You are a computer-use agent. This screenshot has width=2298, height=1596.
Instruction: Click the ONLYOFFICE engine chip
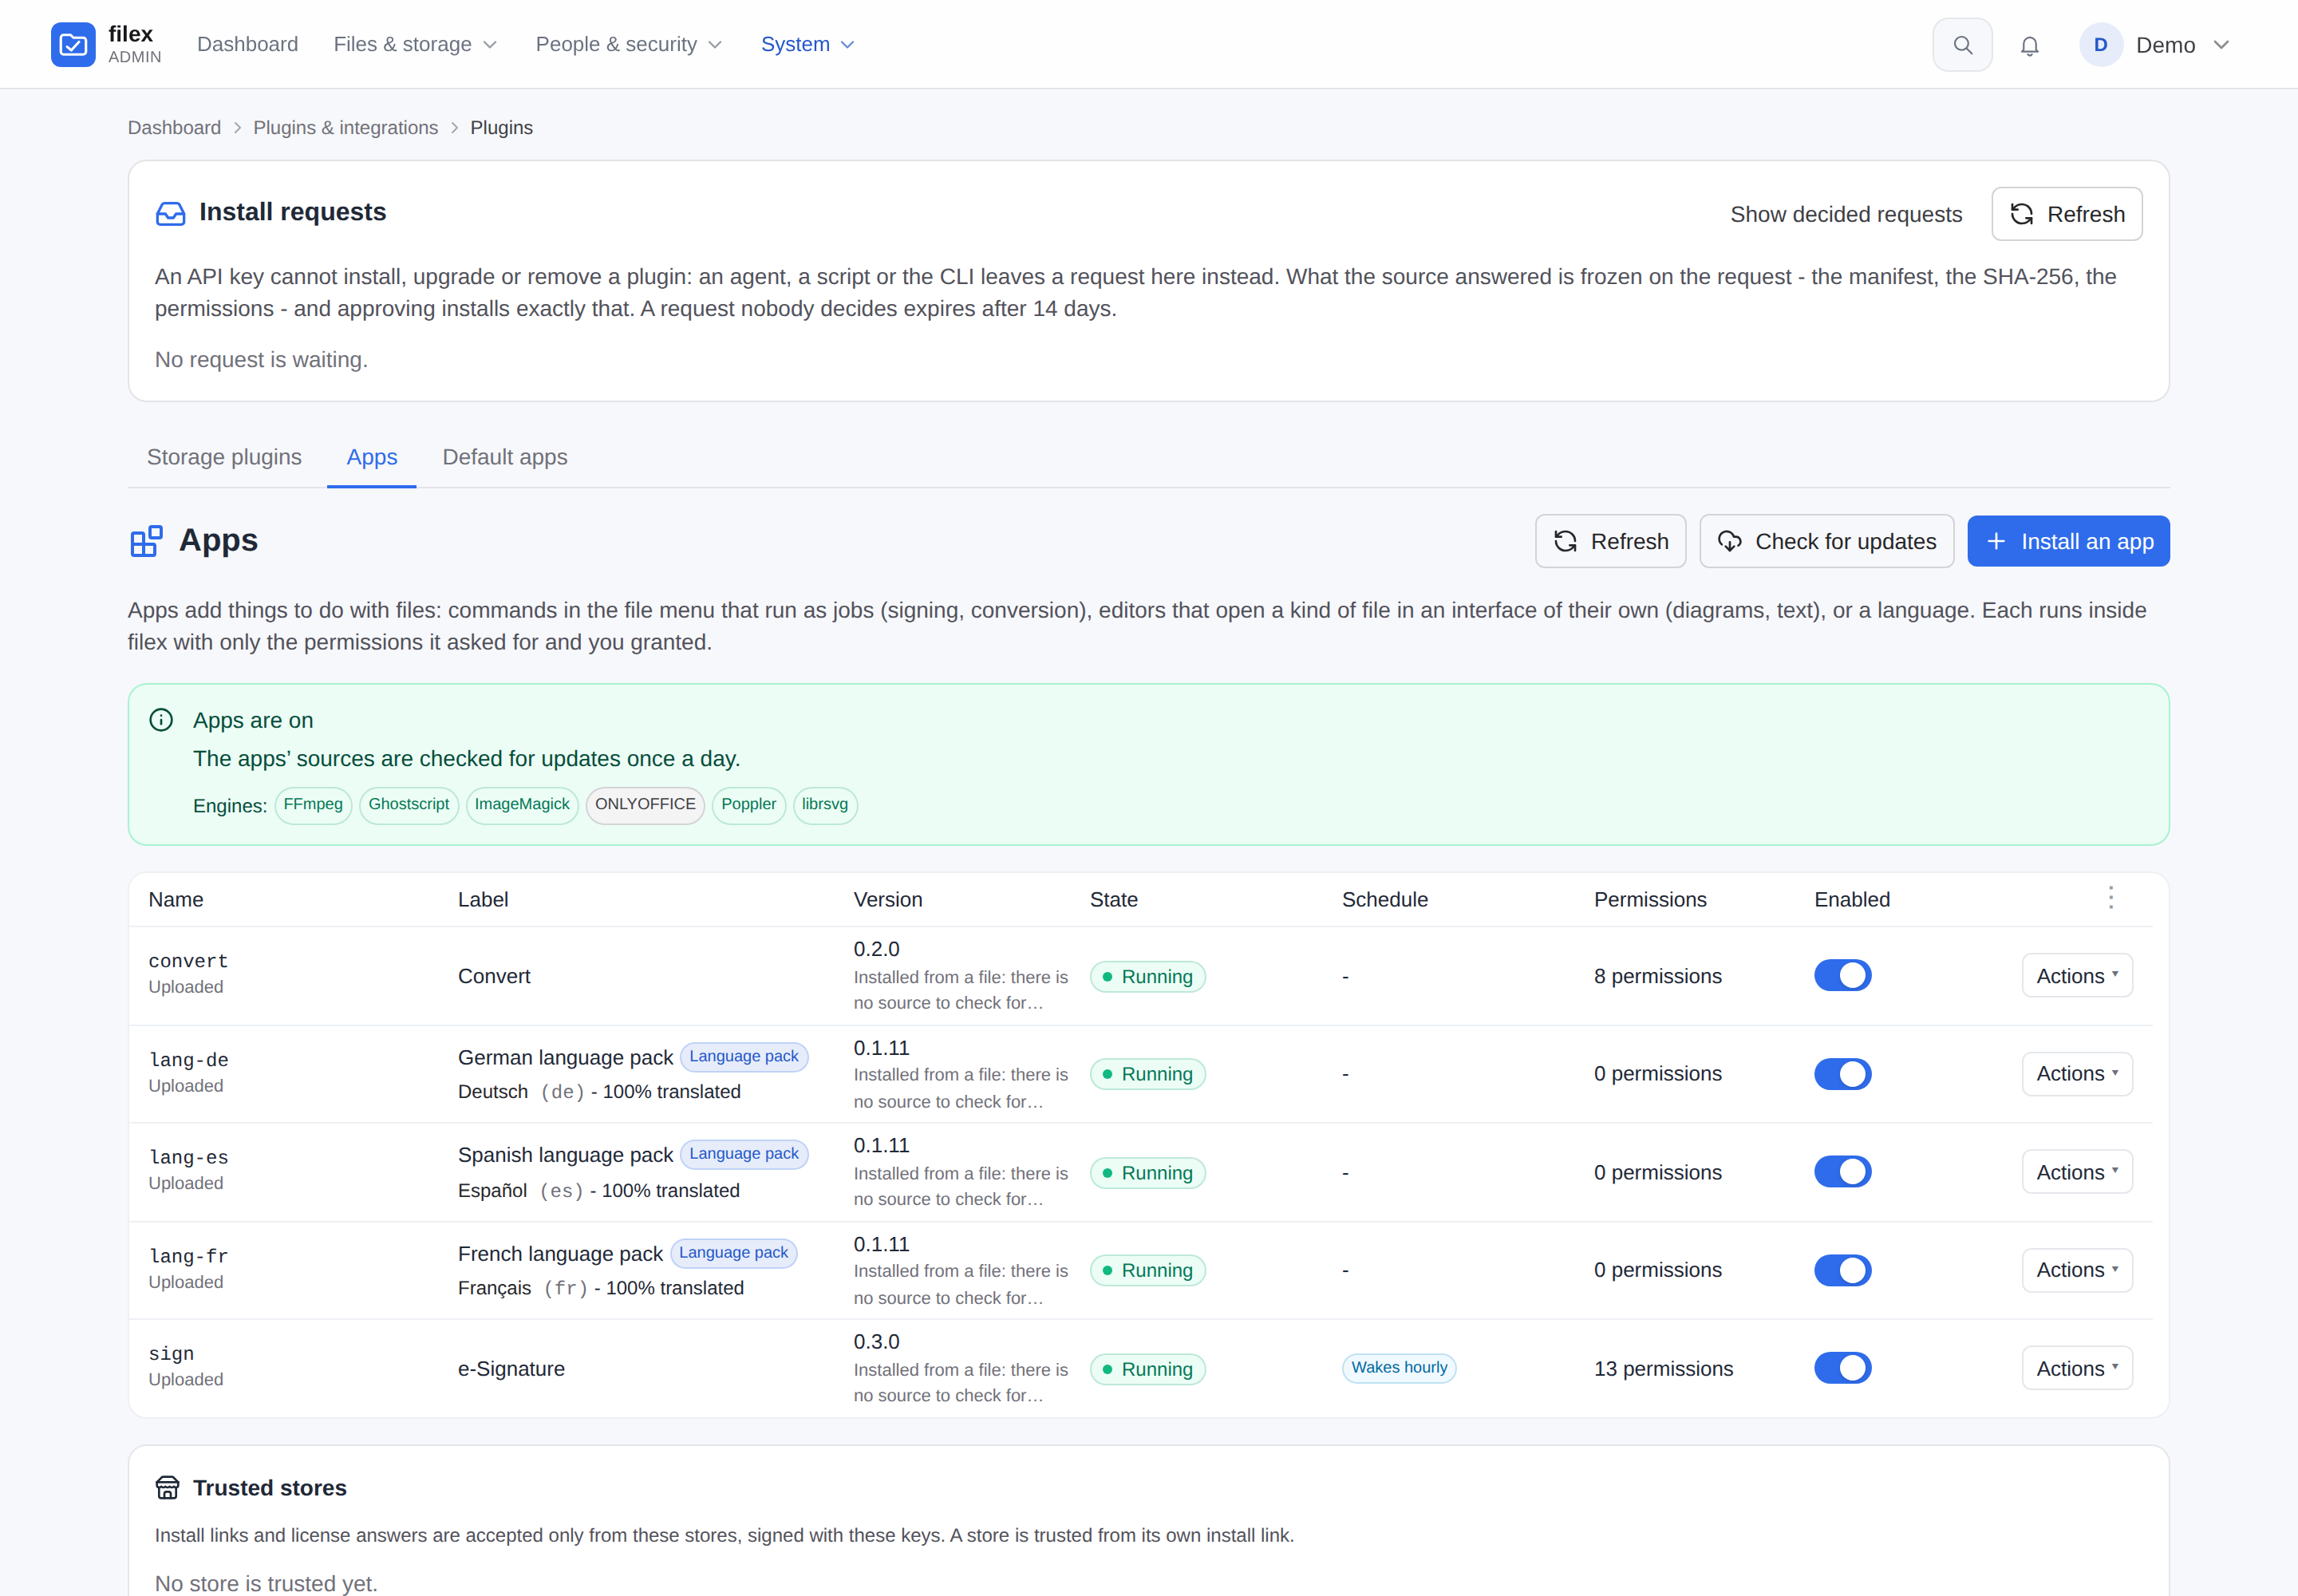(645, 804)
